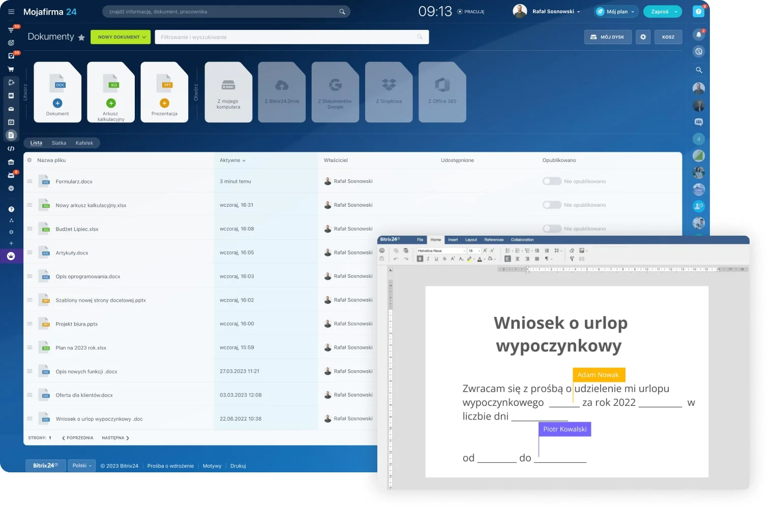Open the Polski language dropdown

point(82,466)
